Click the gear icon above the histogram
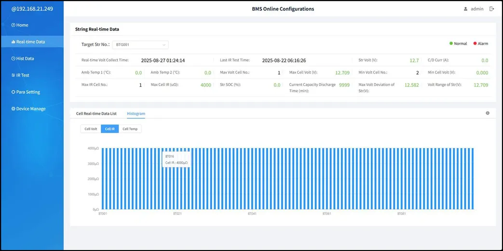 (x=488, y=113)
